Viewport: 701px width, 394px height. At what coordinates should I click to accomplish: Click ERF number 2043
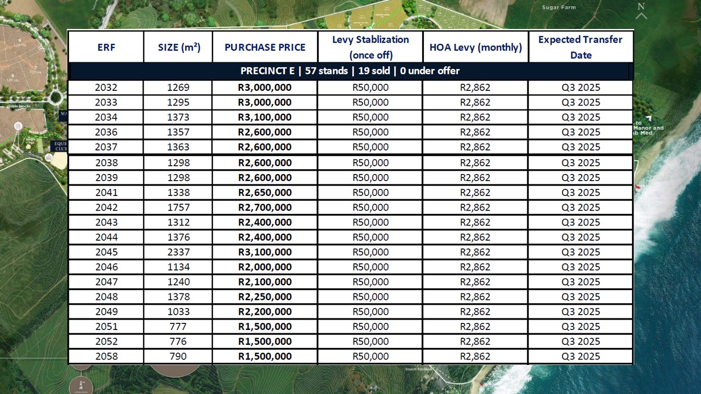click(x=106, y=222)
